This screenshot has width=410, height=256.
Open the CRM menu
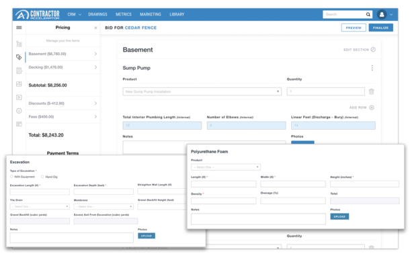[74, 14]
